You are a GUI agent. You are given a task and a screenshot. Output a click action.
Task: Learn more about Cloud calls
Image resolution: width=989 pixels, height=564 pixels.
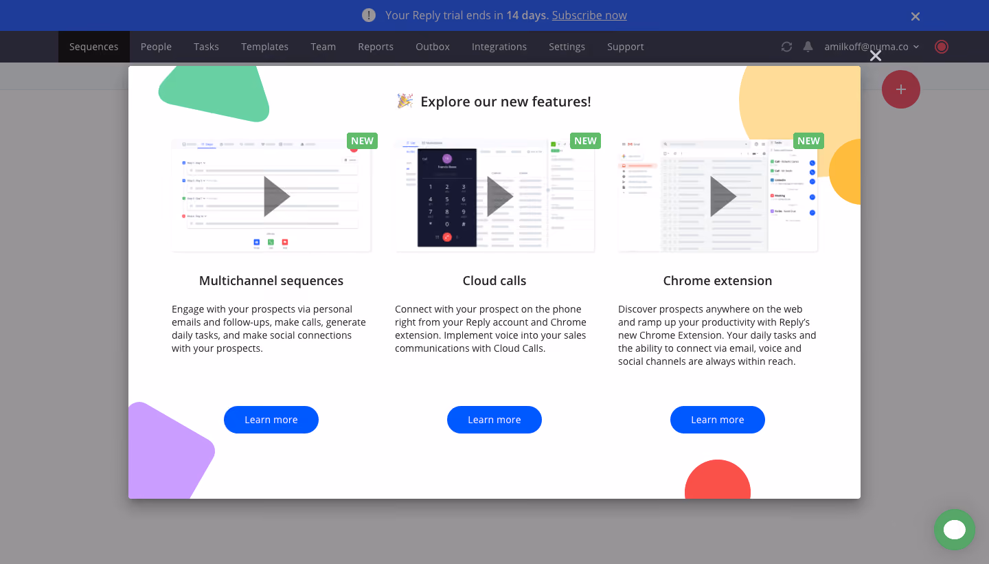pos(494,420)
